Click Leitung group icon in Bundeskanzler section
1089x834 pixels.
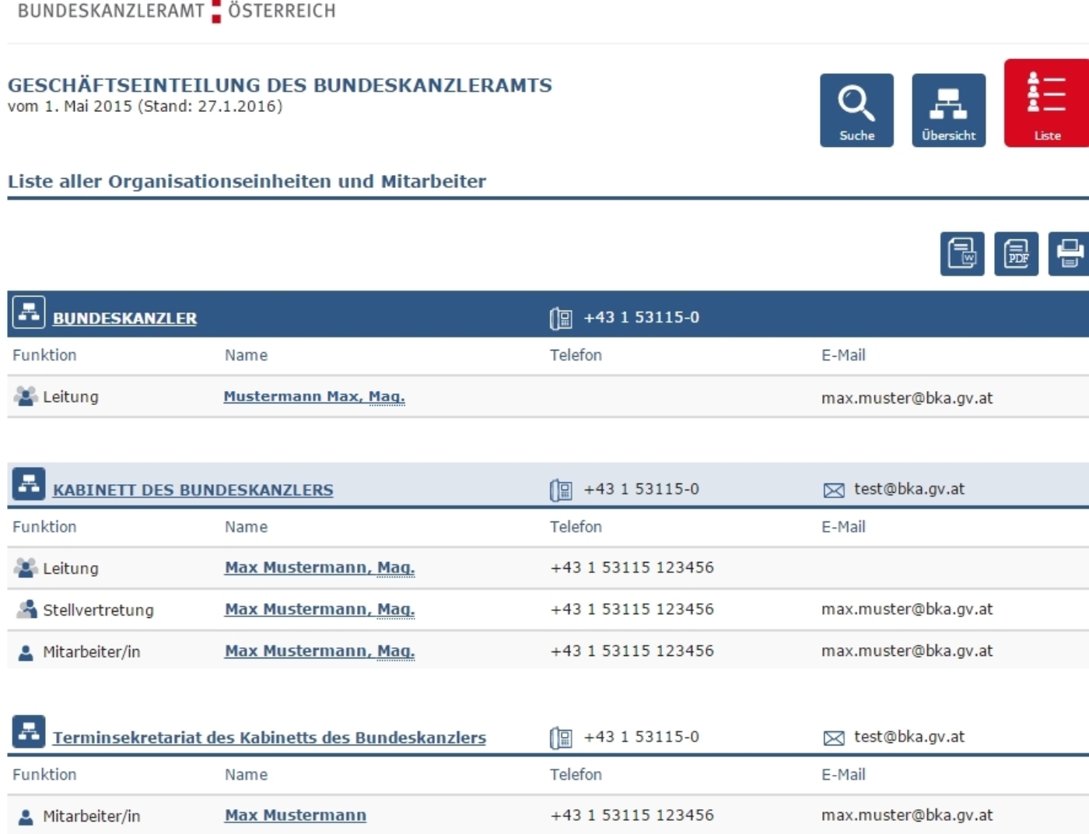tap(26, 396)
